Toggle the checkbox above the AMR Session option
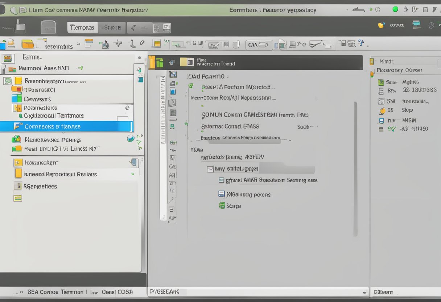This screenshot has height=302, width=441. [x=210, y=169]
